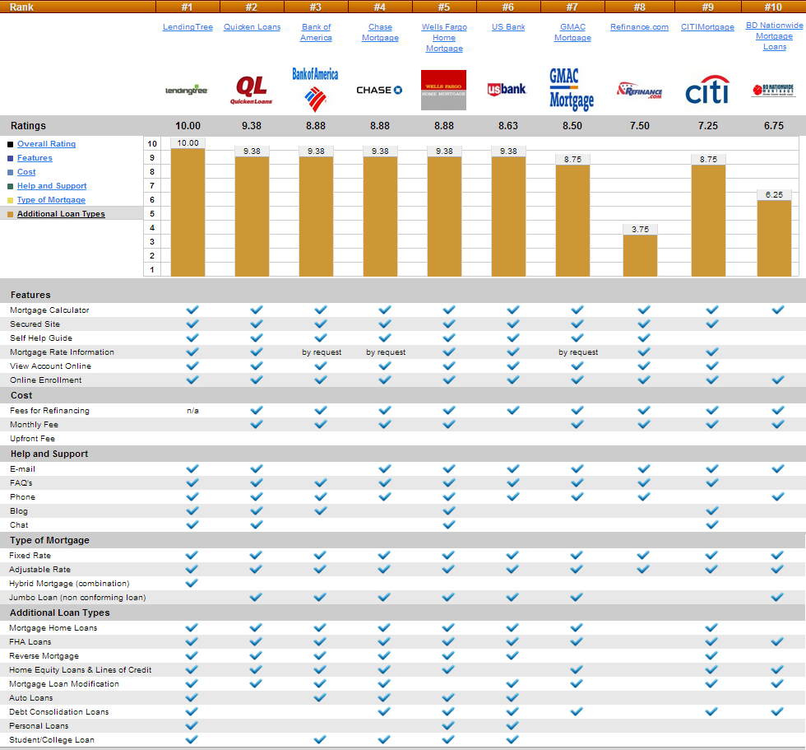
Task: Click the black Overall Rating color square
Action: [10, 145]
